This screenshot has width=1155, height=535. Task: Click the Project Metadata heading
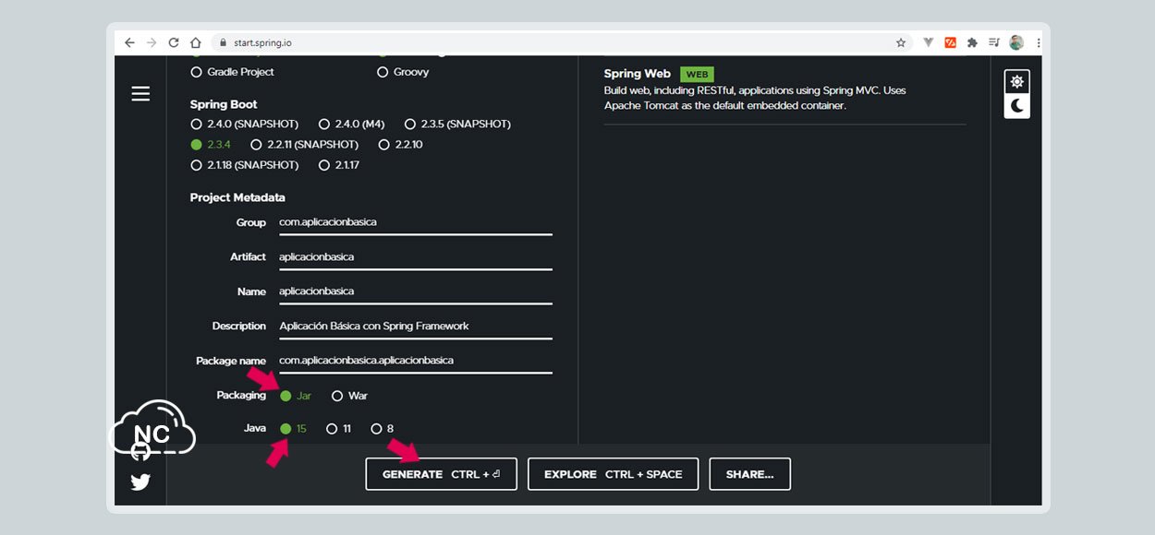click(x=237, y=197)
